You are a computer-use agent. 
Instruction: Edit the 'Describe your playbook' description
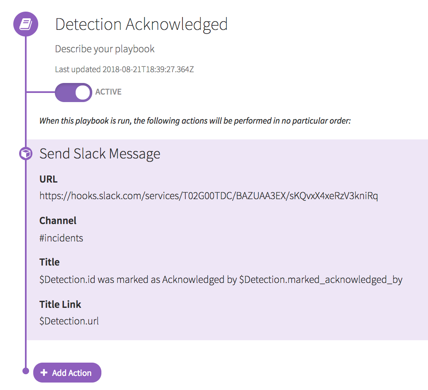point(105,49)
